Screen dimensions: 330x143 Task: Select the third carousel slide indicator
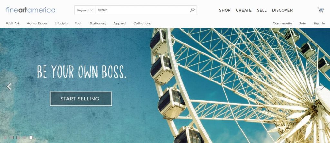pos(18,138)
